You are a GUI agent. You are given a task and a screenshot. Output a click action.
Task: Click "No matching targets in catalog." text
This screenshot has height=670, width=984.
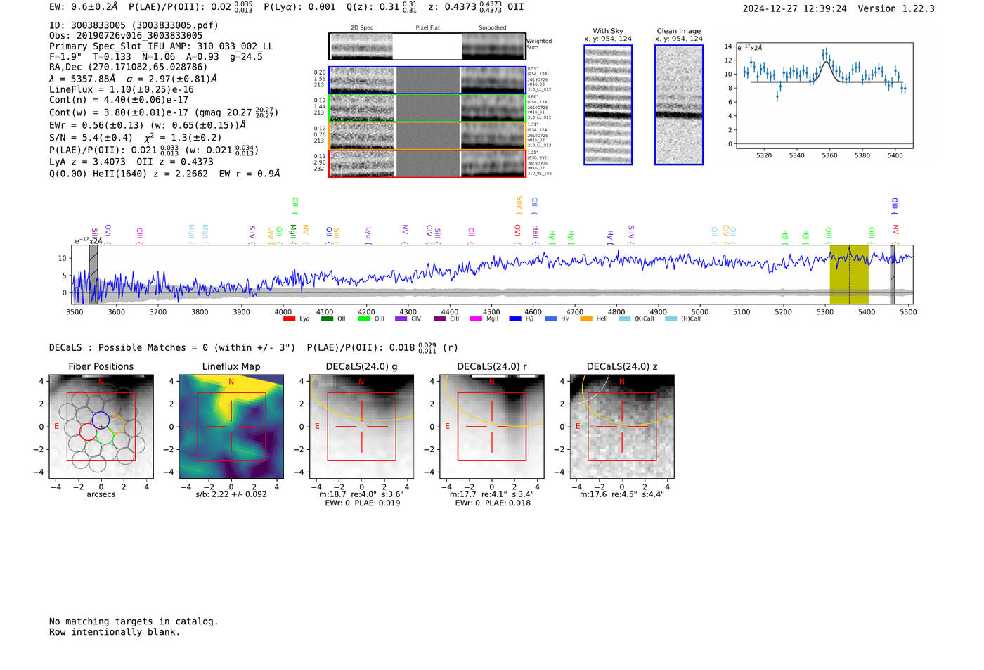click(x=134, y=621)
